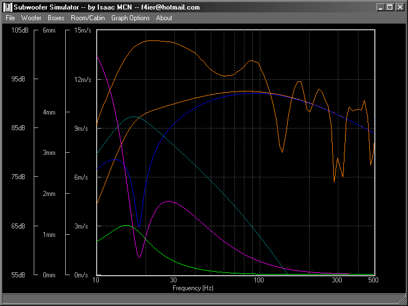
Task: Click the 30 frequency tick label
Action: tap(173, 280)
